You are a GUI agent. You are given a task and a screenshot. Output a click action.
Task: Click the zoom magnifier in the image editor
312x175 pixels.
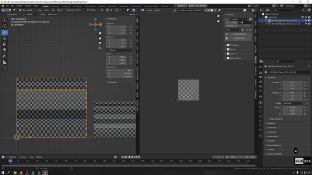tap(218, 16)
